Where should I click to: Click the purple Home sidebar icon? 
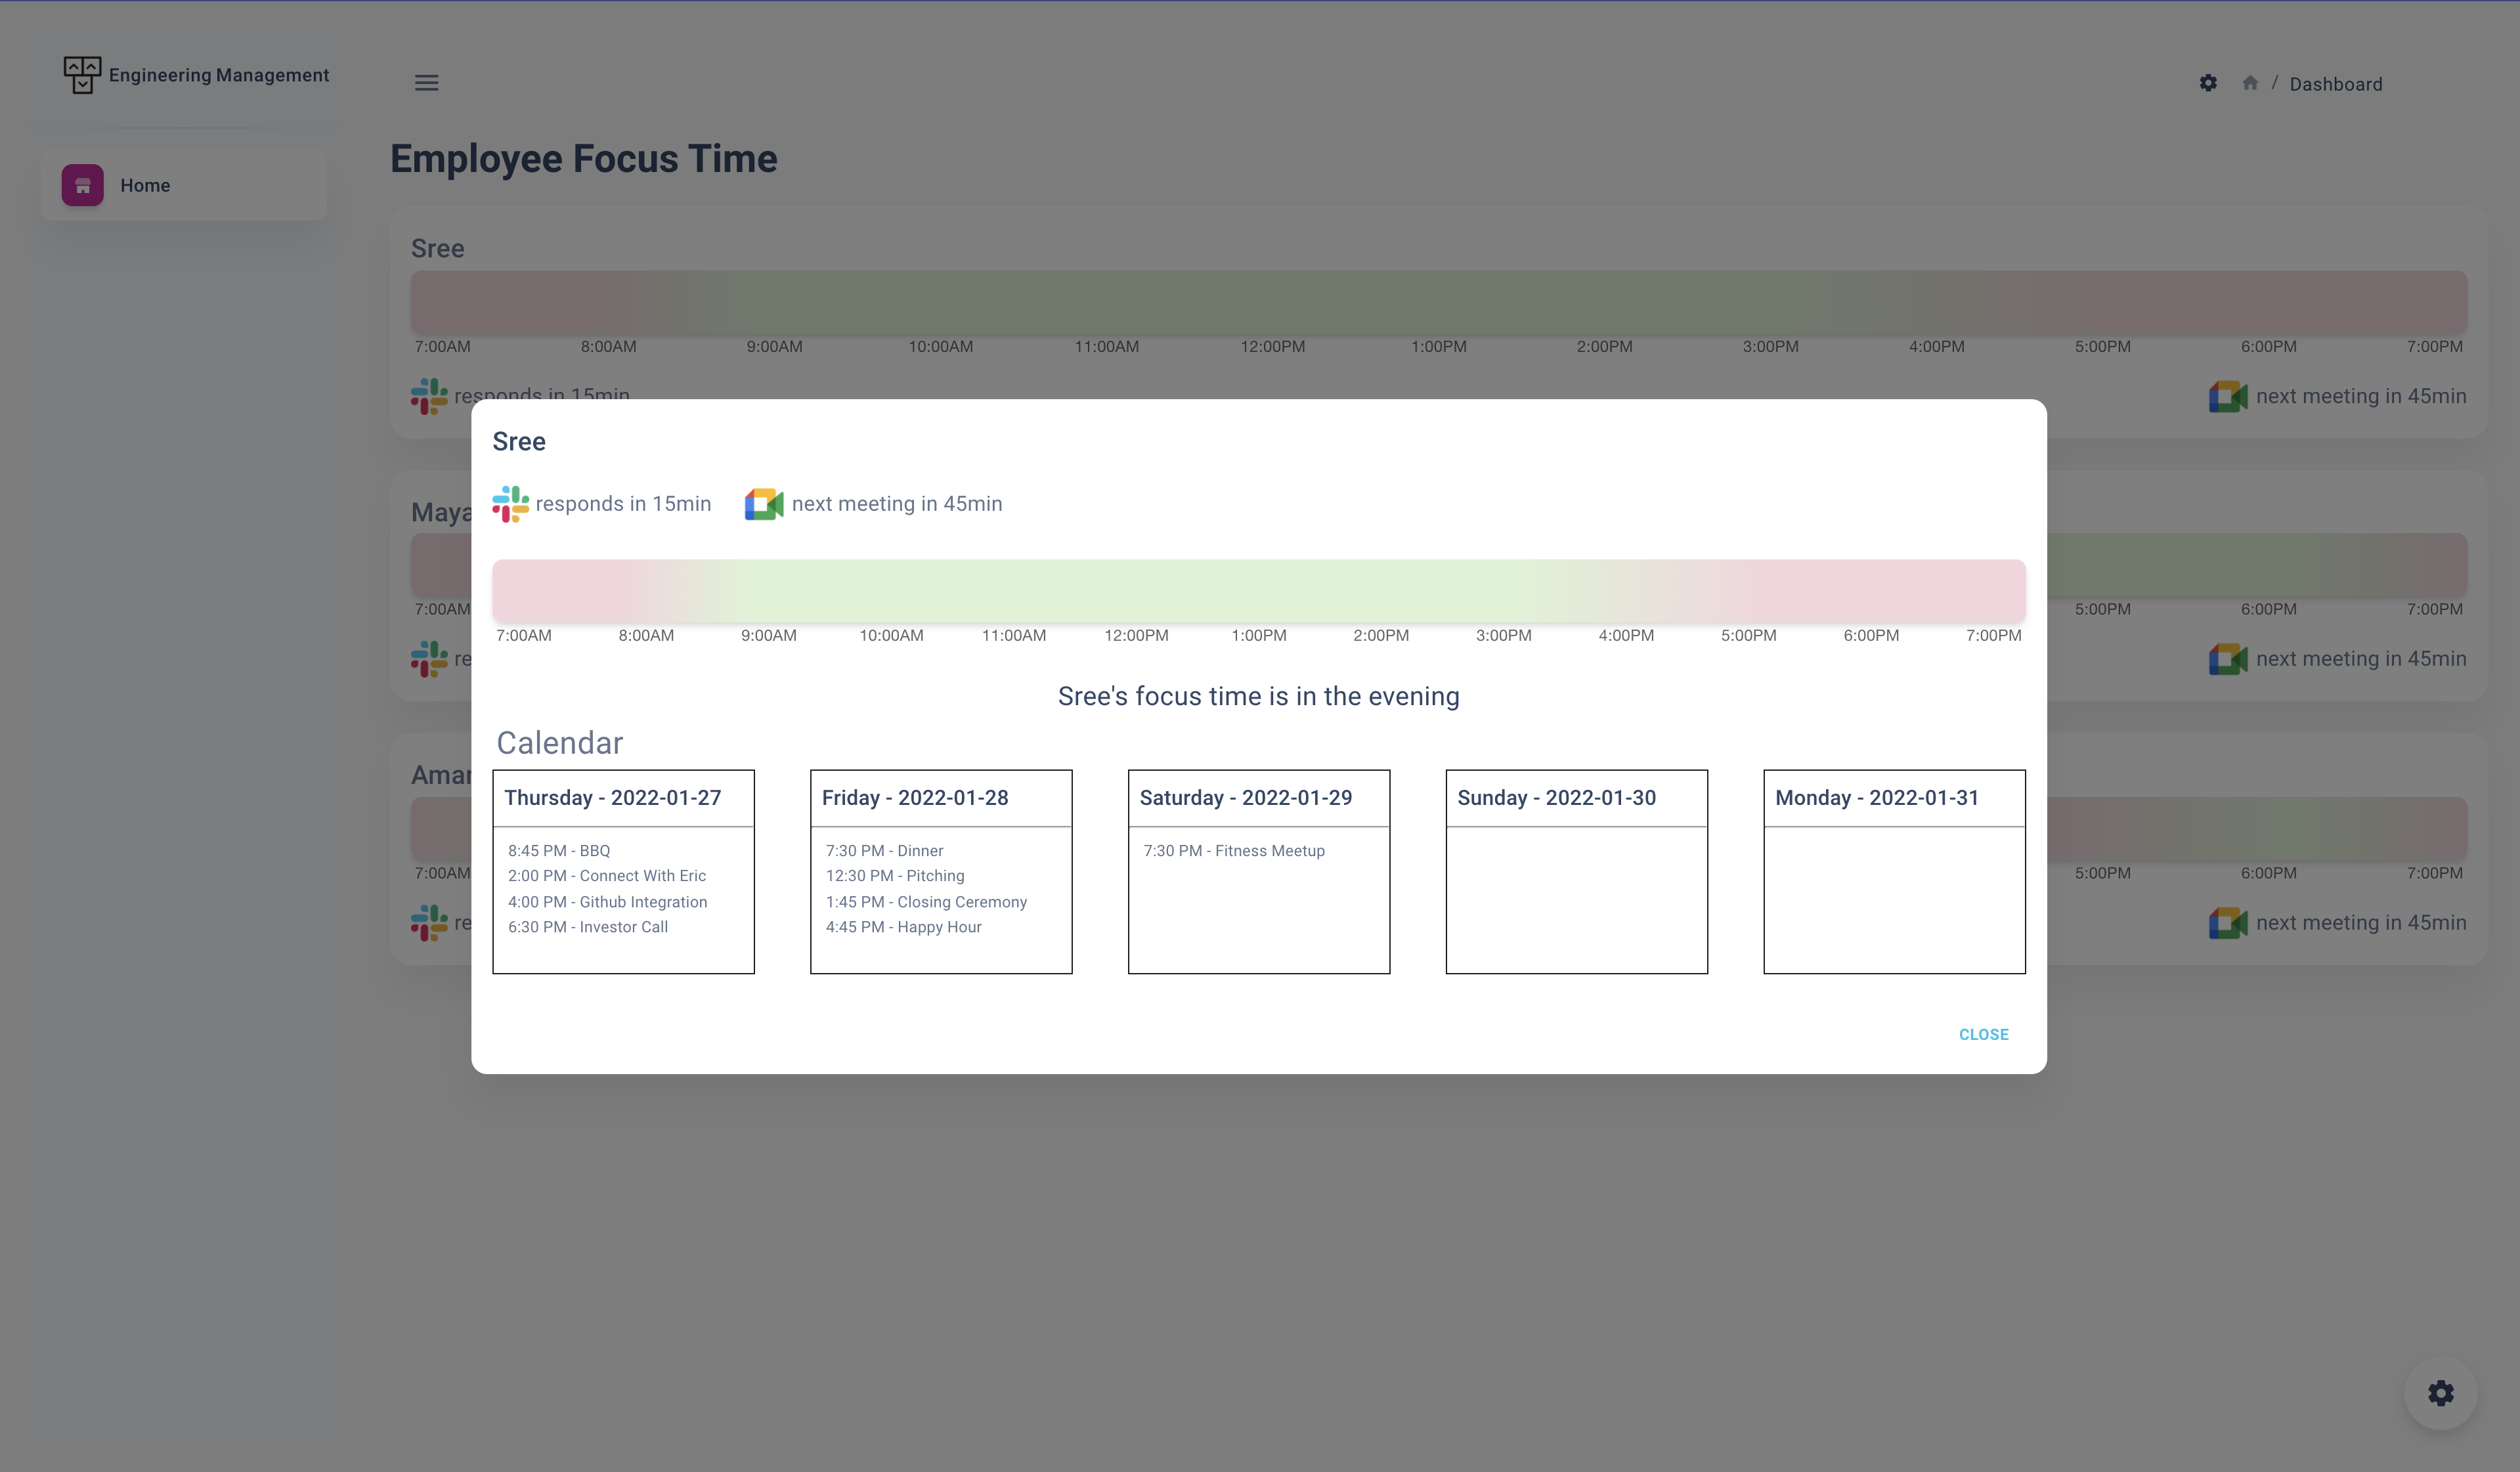click(82, 185)
